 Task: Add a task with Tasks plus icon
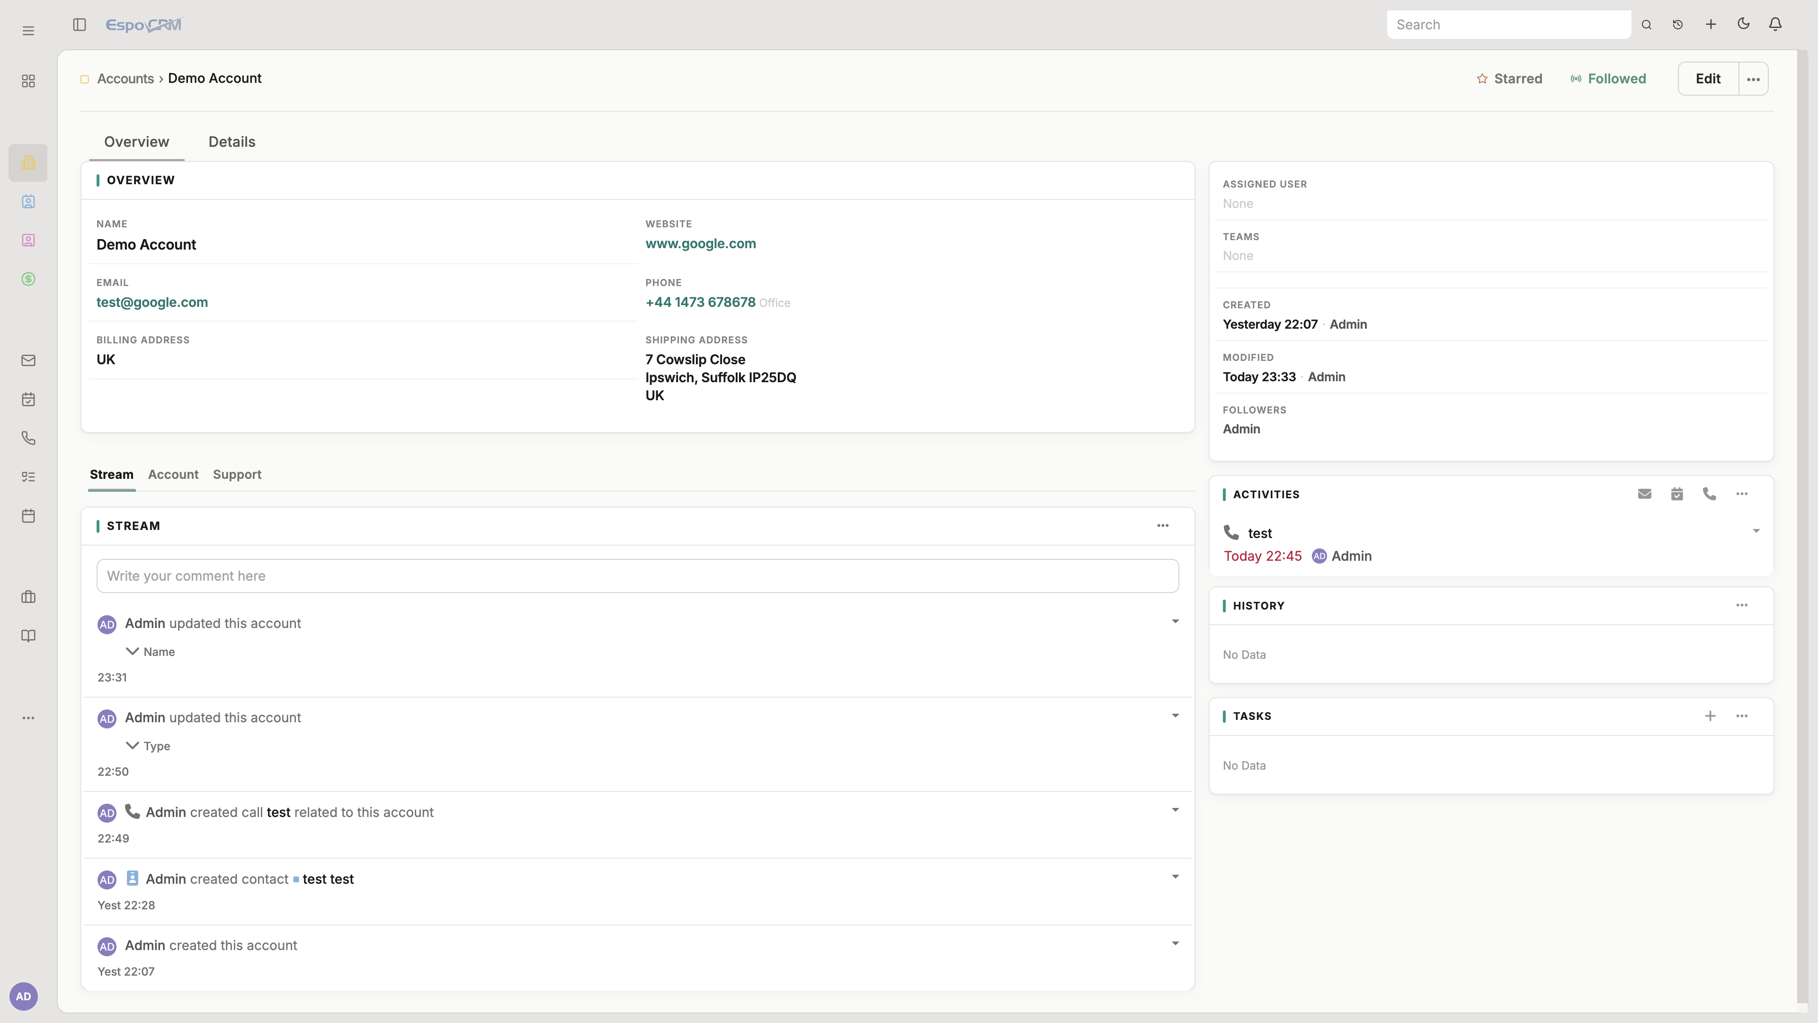(x=1710, y=716)
